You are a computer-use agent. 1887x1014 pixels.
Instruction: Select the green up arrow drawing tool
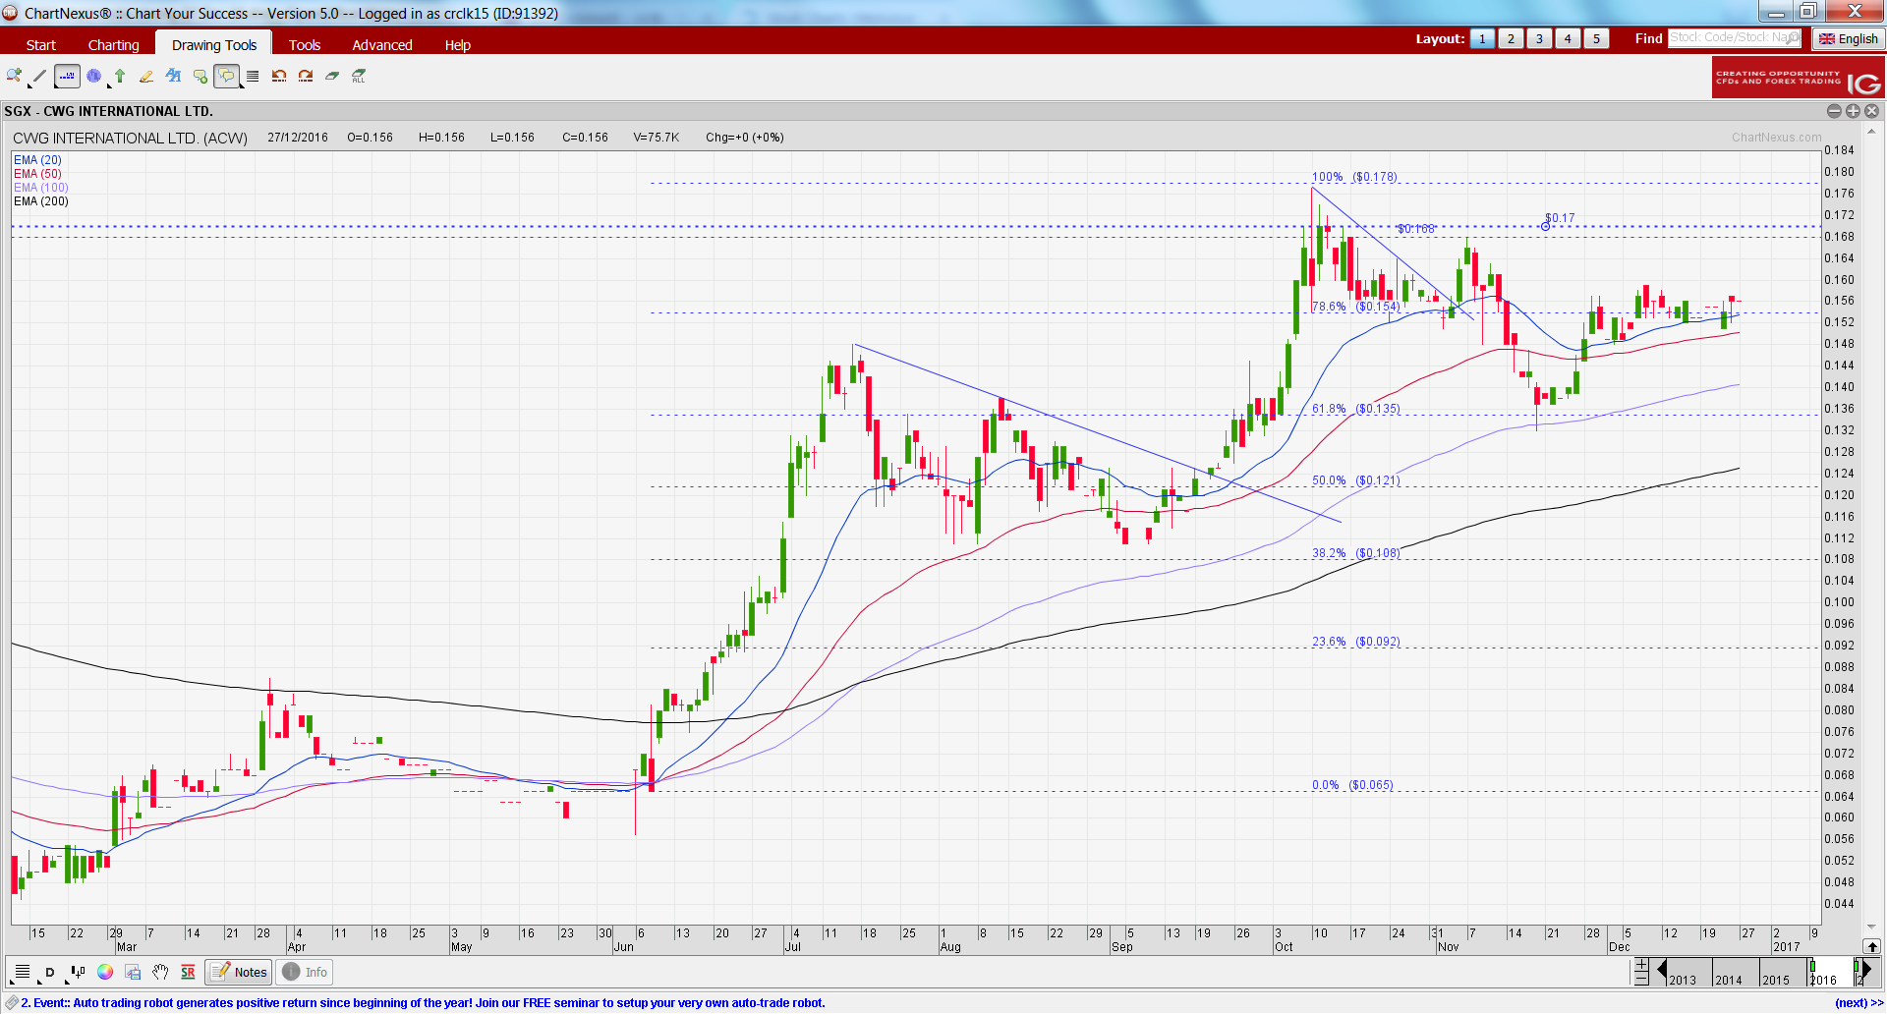(120, 76)
